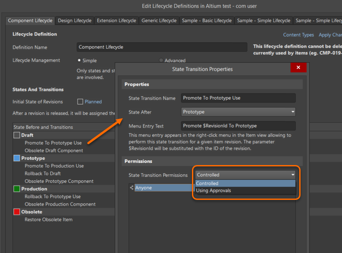Select the Simple lifecycle management option
Viewport: 342px width, 253px height.
(x=79, y=61)
